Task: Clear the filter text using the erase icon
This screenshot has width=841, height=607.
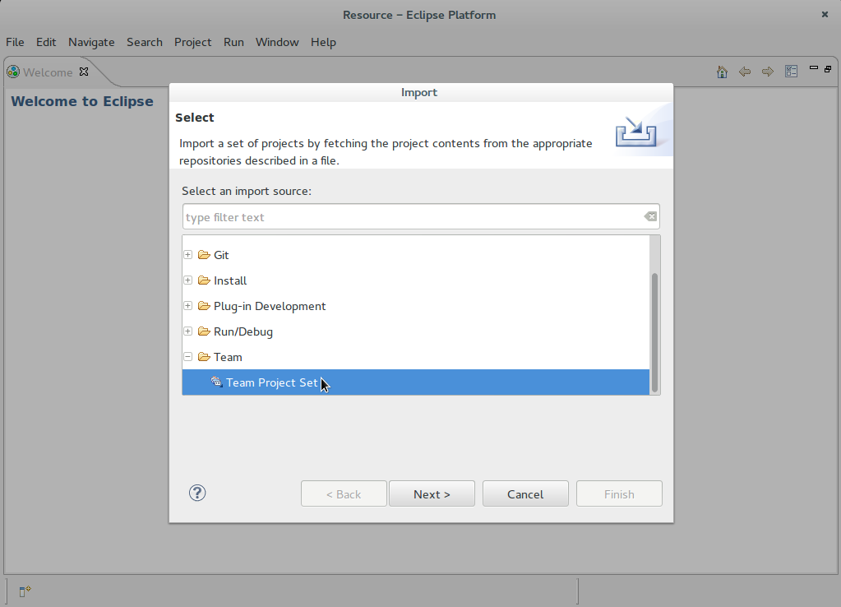Action: (x=650, y=216)
